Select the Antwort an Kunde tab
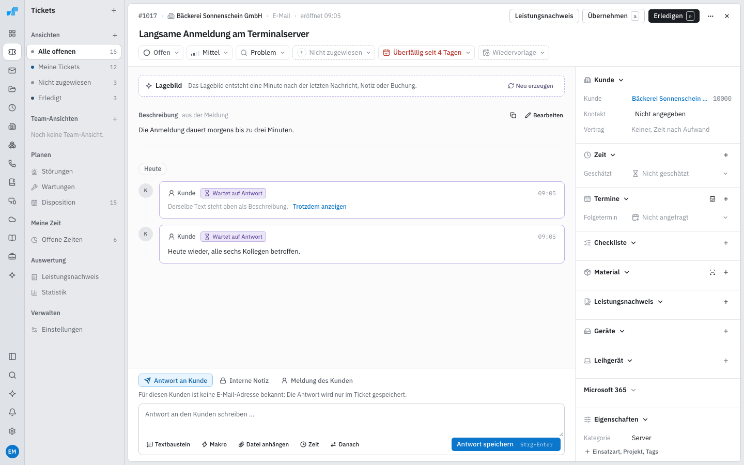This screenshot has height=465, width=744. [x=176, y=381]
